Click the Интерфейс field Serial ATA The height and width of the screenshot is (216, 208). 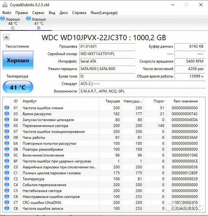click(x=107, y=61)
